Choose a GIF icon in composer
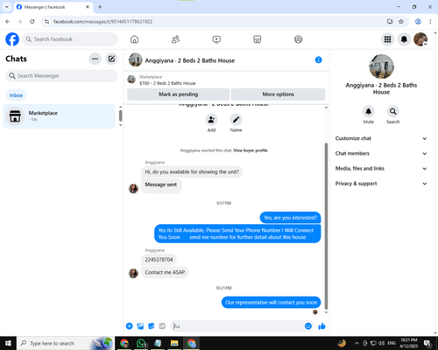Screen dimensions: 438x350 pos(162,326)
